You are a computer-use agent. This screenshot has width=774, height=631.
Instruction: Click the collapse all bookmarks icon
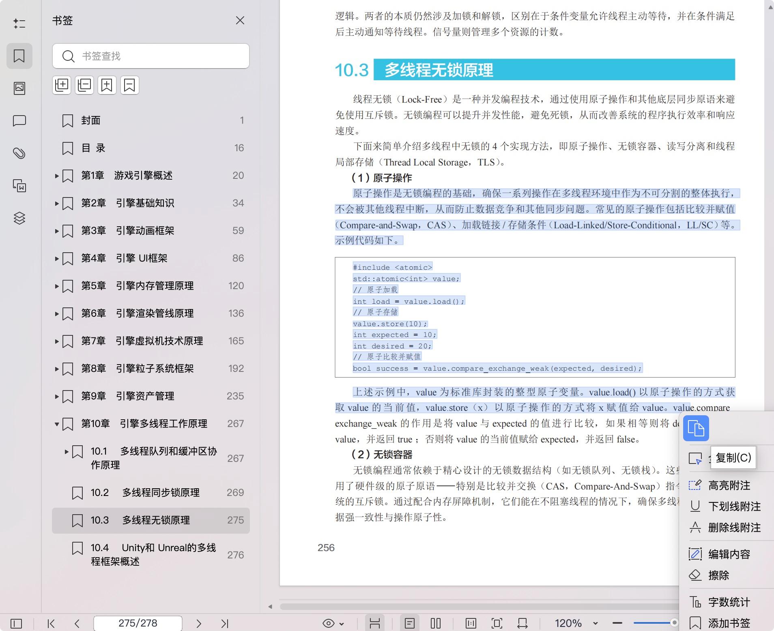point(84,85)
